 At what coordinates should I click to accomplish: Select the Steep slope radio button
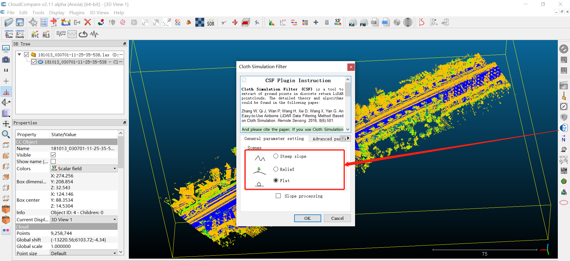click(276, 156)
